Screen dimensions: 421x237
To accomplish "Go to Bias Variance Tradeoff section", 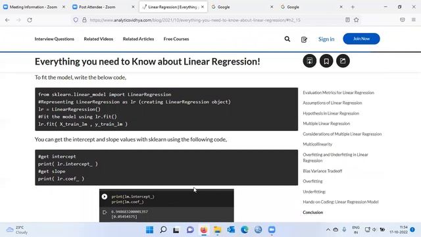I will click(322, 171).
